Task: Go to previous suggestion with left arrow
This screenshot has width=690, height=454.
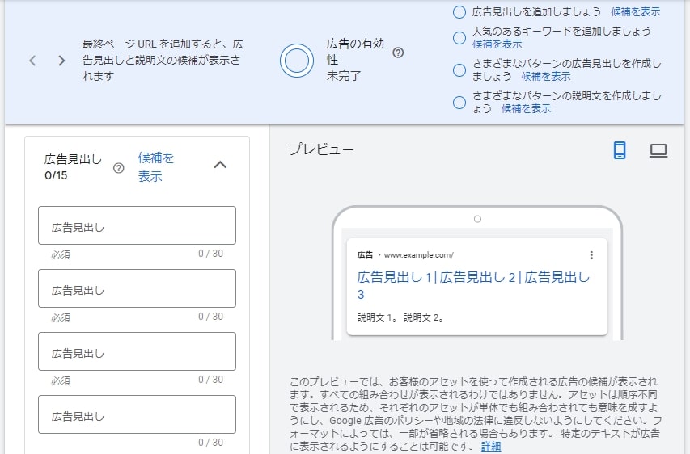Action: (x=32, y=61)
